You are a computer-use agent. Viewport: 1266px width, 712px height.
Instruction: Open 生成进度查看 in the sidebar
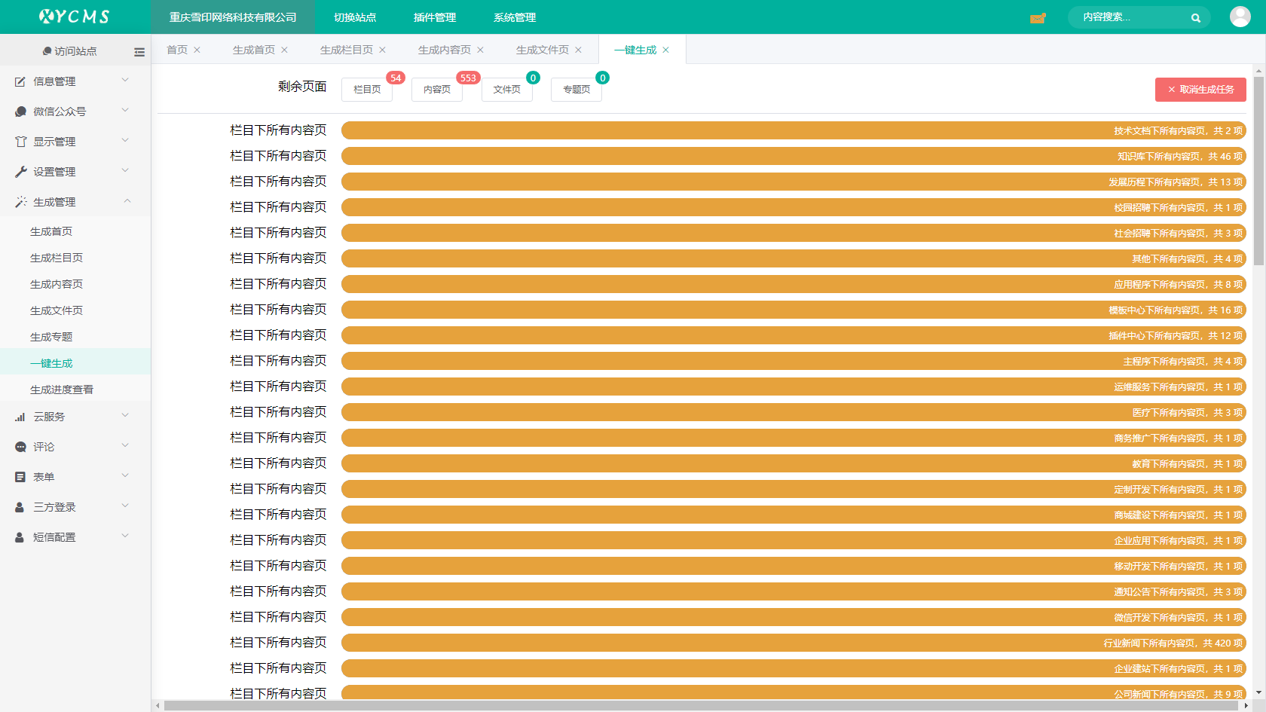62,390
